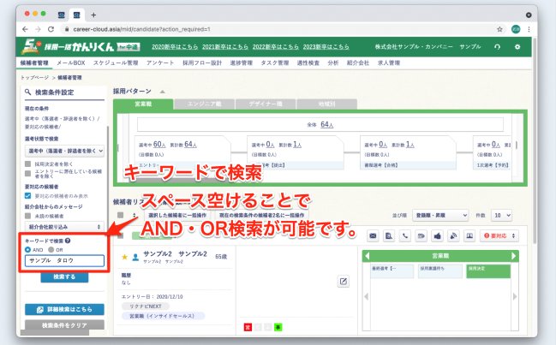Open 選考状態 dropdown 選考中

click(x=64, y=151)
